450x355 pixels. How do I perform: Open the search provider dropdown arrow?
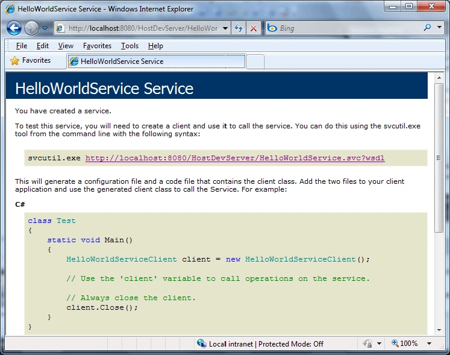tap(439, 27)
